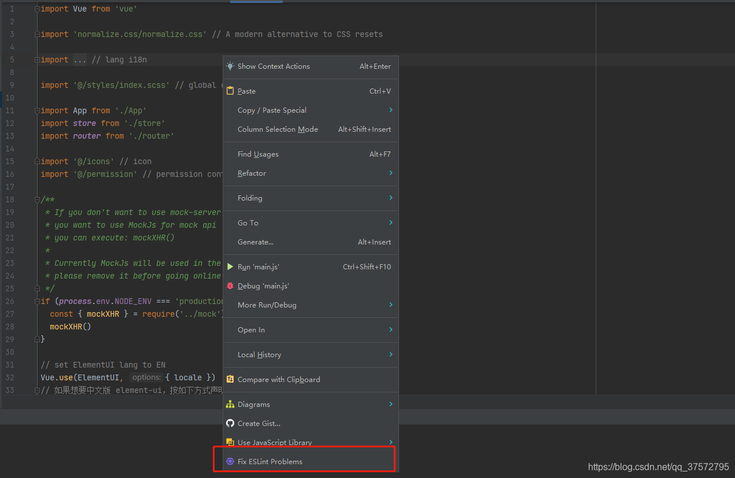Open the CSDN blog link
Screen dimensions: 735x478
coord(658,466)
